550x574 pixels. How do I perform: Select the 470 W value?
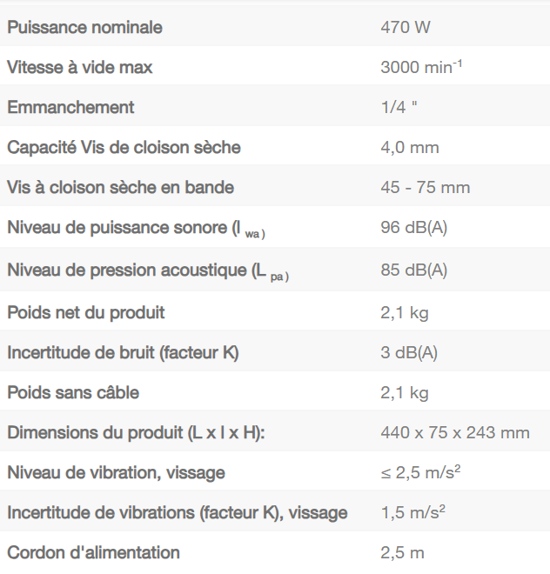pyautogui.click(x=406, y=27)
